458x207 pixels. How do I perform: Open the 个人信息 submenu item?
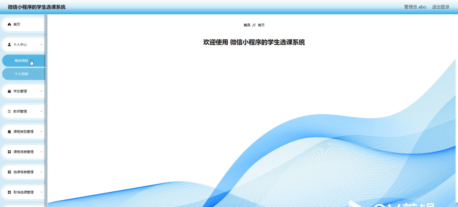tap(23, 74)
